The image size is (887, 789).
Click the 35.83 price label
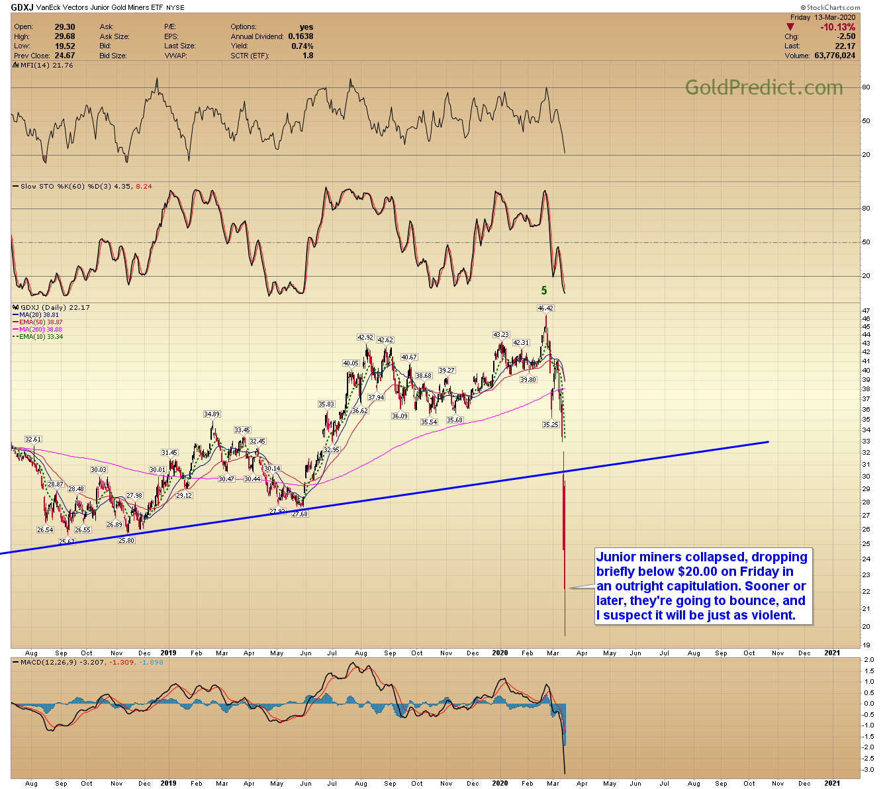point(326,404)
